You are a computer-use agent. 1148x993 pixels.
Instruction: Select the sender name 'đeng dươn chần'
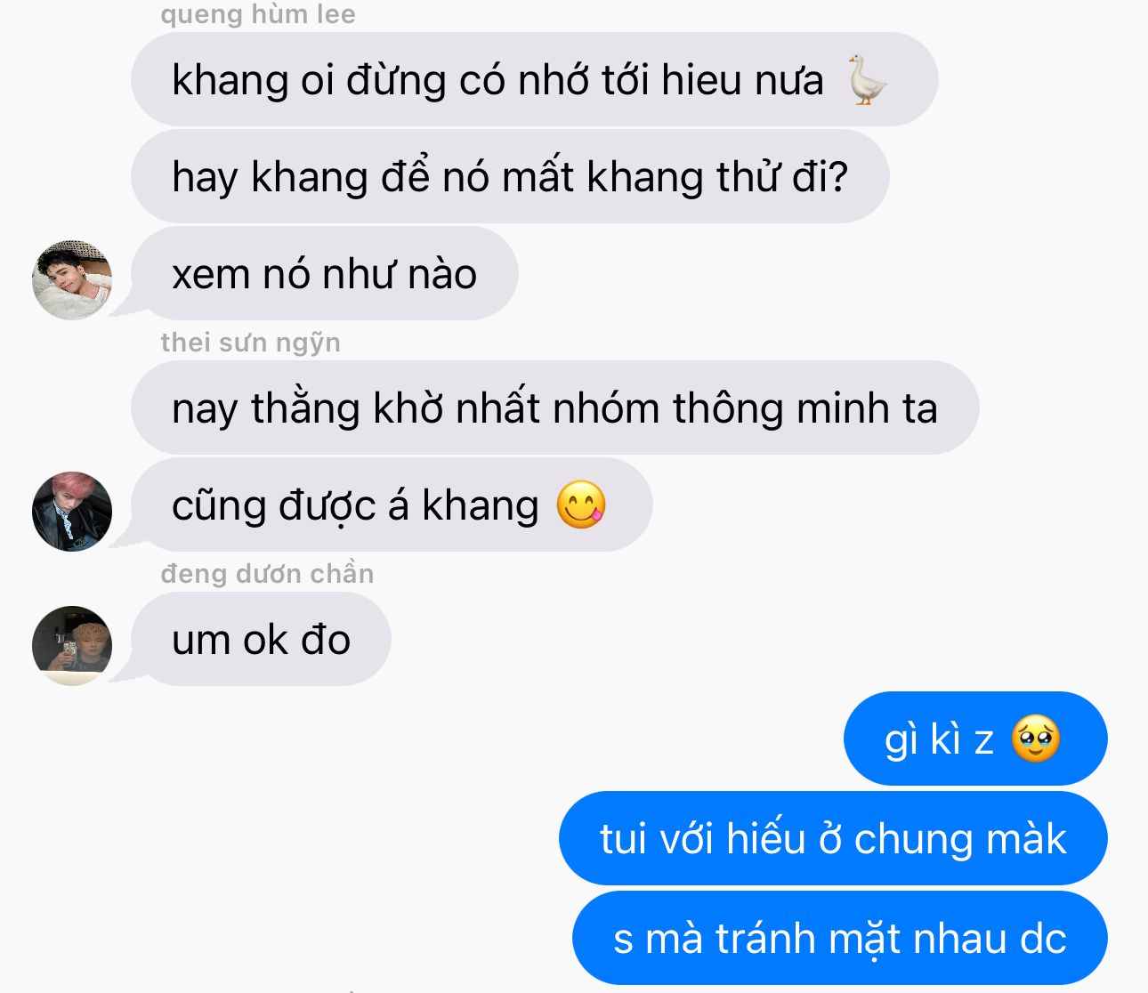pos(267,574)
